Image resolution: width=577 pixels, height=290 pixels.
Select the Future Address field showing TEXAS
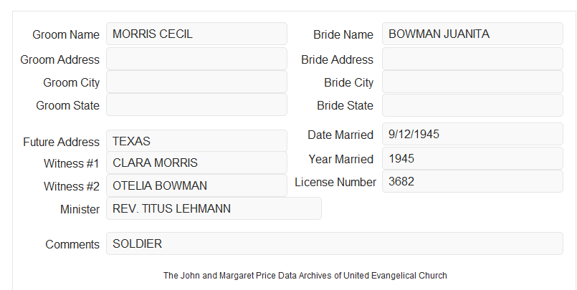196,141
